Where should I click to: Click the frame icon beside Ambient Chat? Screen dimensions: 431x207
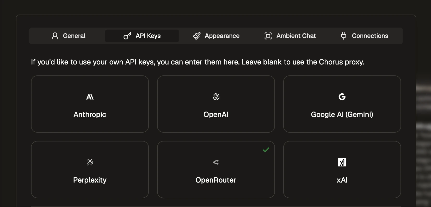pyautogui.click(x=268, y=36)
